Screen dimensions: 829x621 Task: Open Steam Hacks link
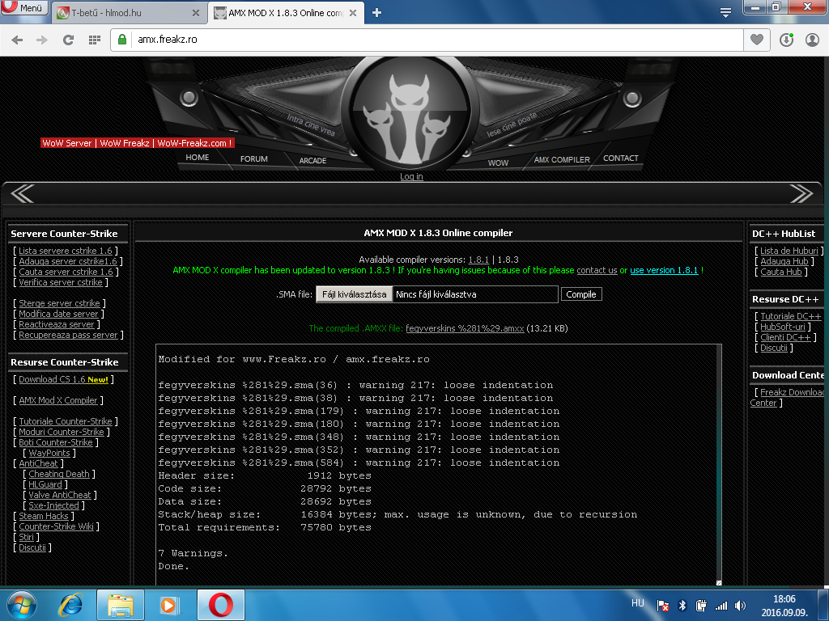pos(44,517)
